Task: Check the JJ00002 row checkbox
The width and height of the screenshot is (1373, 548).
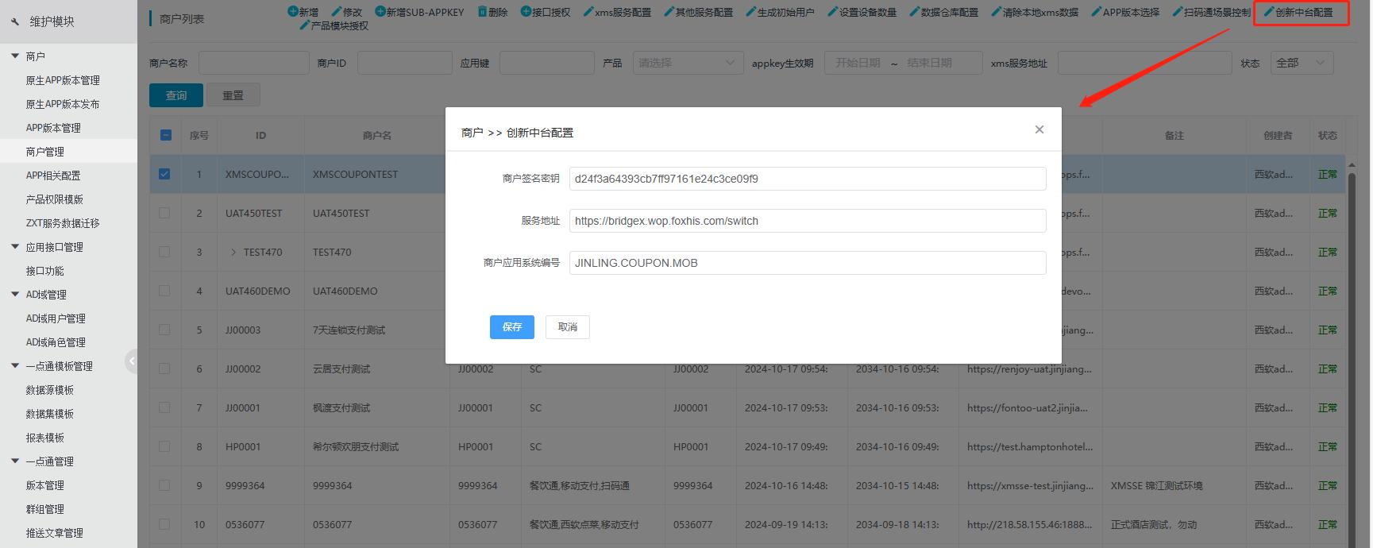Action: coord(164,369)
